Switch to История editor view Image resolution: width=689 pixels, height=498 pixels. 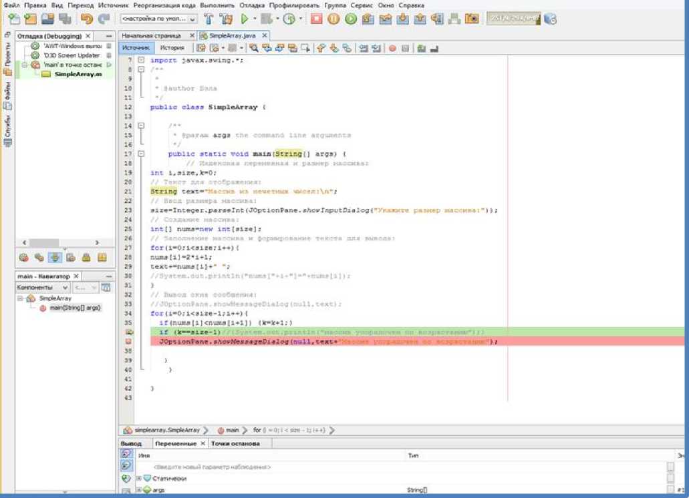pos(172,48)
